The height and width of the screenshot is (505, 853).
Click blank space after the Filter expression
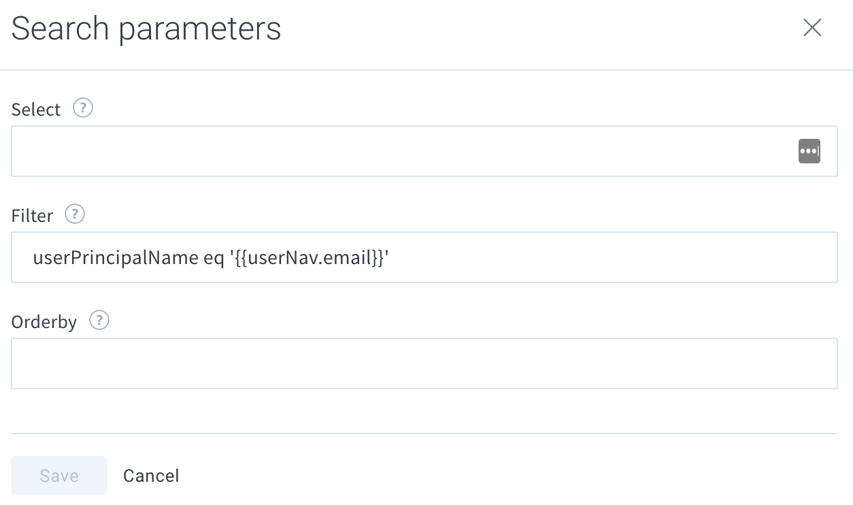(x=612, y=257)
